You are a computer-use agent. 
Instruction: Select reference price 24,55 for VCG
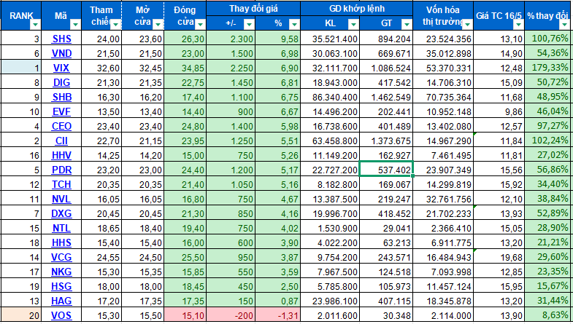101,257
